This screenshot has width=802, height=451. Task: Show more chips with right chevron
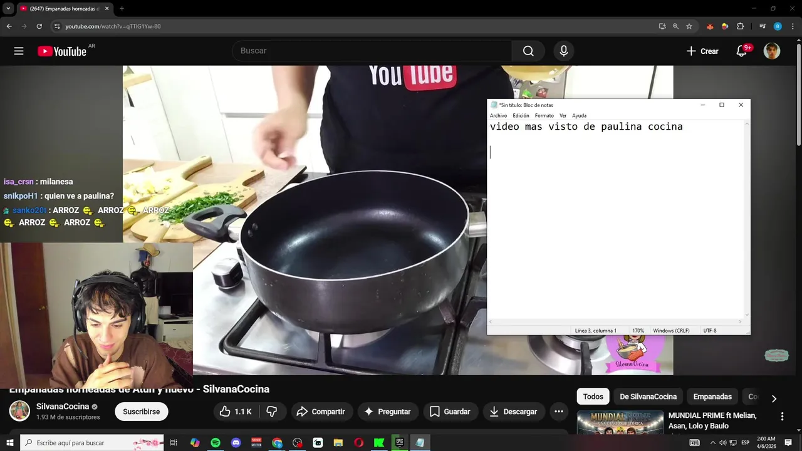click(x=774, y=398)
